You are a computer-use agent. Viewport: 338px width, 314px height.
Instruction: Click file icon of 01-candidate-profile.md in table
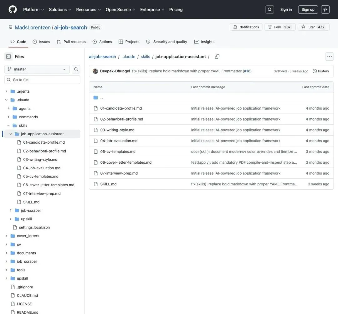pyautogui.click(x=95, y=108)
